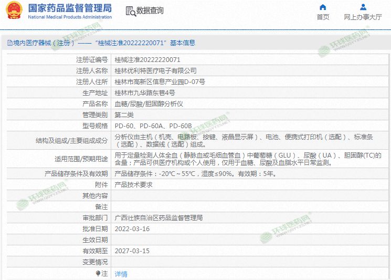This screenshot has width=391, height=280.
Task: Open 网上办事大厅 text link
Action: pyautogui.click(x=363, y=17)
